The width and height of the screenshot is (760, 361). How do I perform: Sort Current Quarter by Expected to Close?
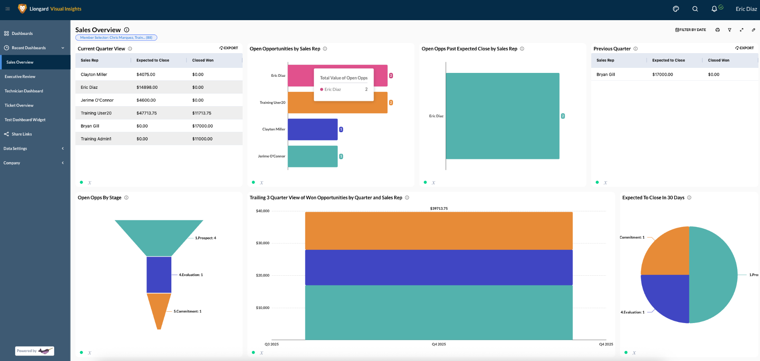point(153,60)
